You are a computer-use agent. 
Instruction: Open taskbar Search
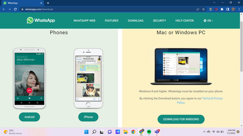click(94, 132)
